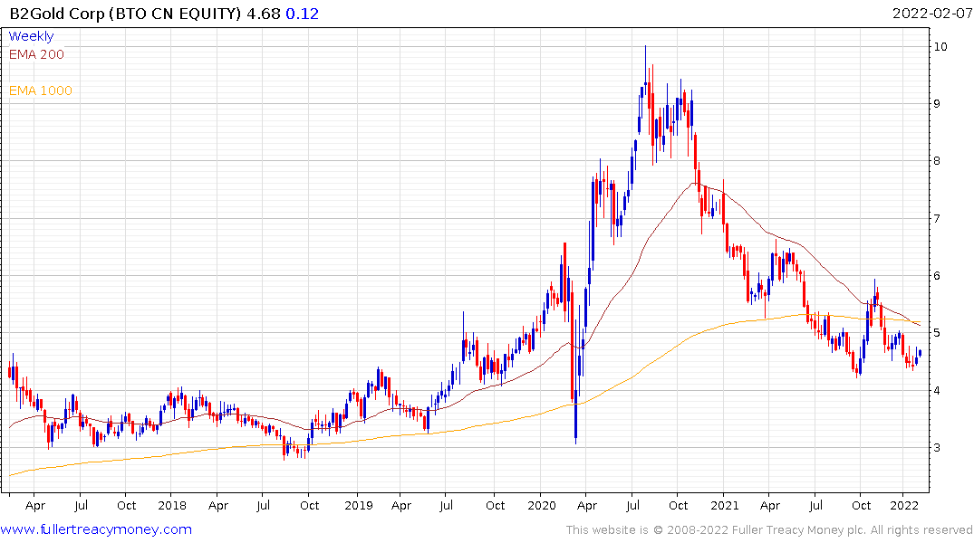Image resolution: width=974 pixels, height=543 pixels.
Task: Click the copyright notice 'Fuller Treacy Money plc'
Action: tap(798, 530)
